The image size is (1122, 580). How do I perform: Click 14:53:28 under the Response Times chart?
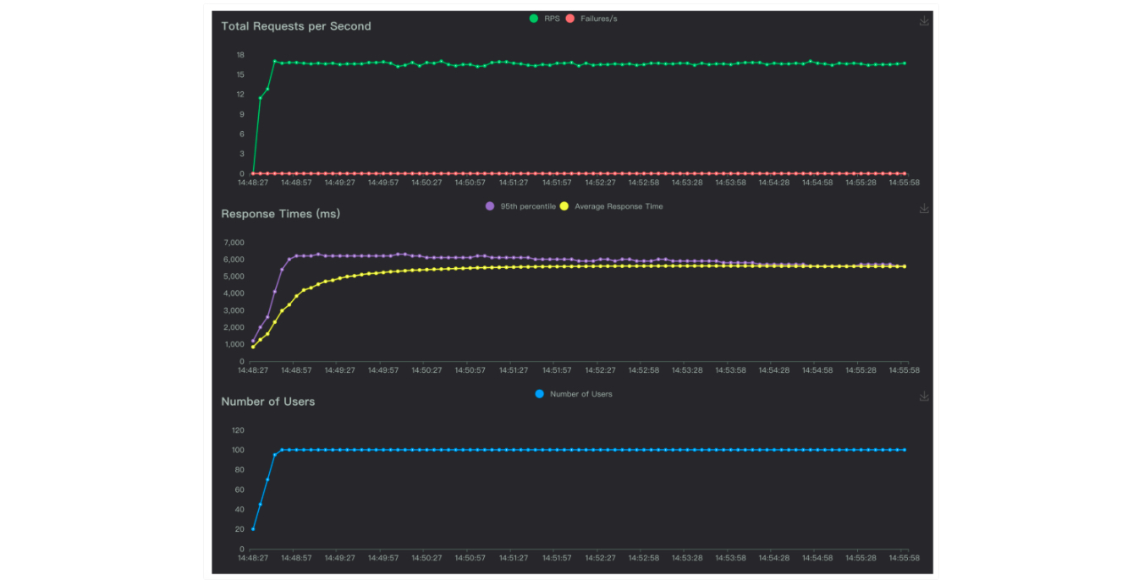pyautogui.click(x=687, y=369)
